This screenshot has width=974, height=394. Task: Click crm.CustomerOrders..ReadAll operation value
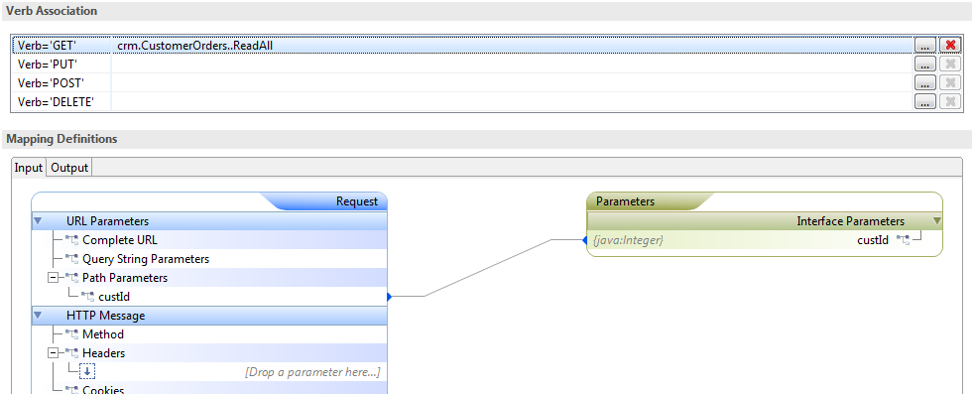pos(195,46)
